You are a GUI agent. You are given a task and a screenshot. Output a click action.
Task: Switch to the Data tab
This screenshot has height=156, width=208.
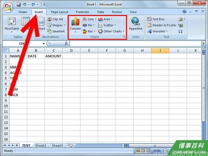pyautogui.click(x=101, y=12)
